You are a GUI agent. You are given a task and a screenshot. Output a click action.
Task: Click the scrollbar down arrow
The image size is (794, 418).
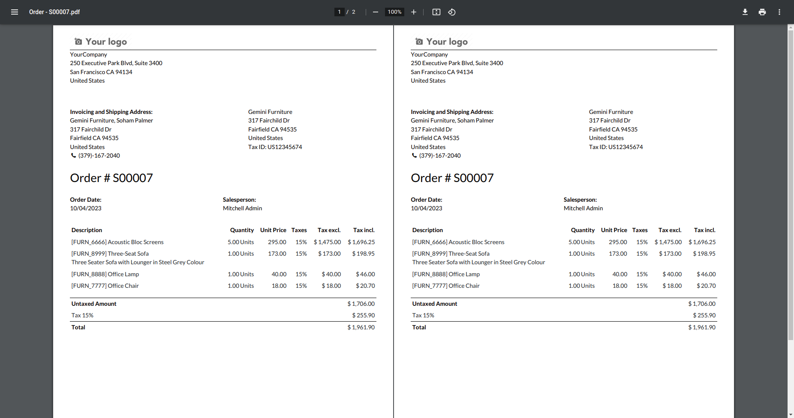pos(791,415)
